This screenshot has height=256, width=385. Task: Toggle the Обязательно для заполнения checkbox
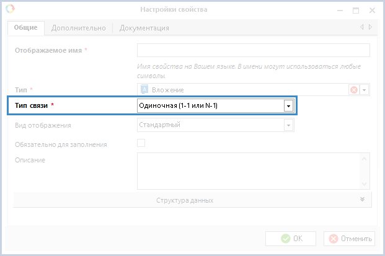[141, 144]
